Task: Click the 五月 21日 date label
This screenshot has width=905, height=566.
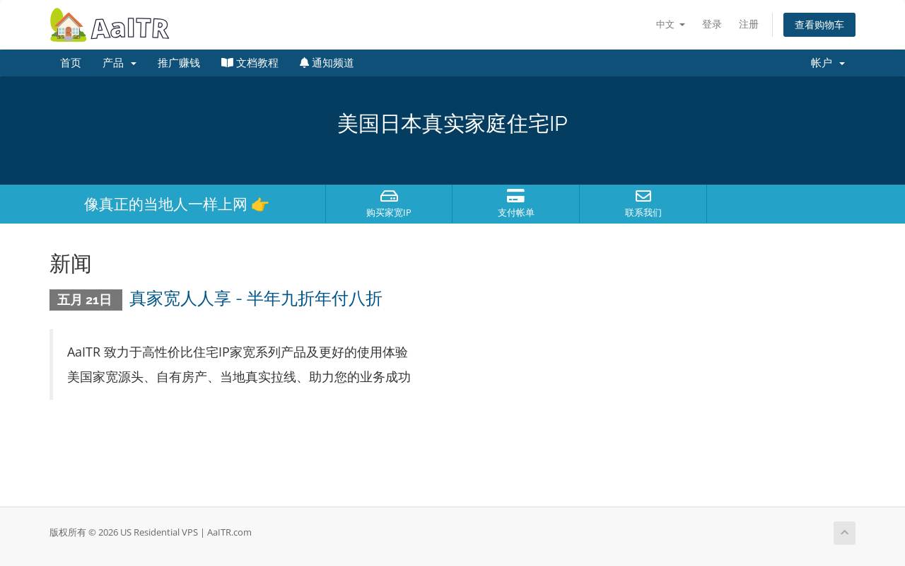Action: (x=86, y=300)
